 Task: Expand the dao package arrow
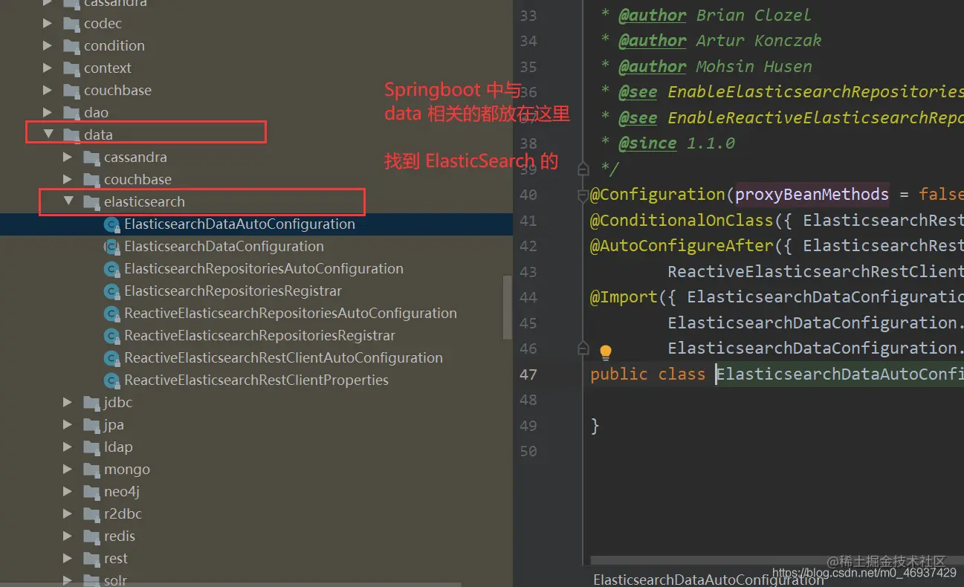click(x=48, y=113)
